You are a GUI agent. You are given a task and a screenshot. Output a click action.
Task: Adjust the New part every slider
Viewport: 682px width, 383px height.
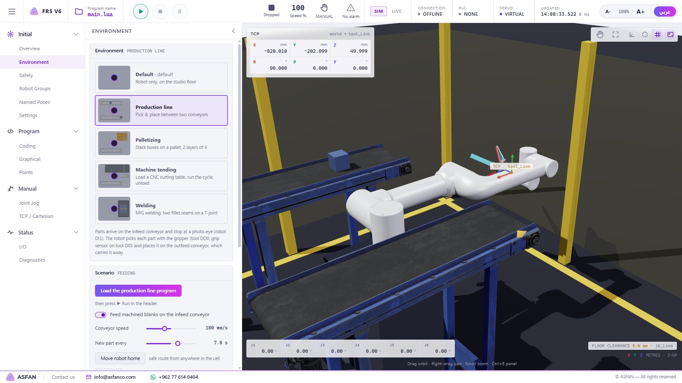click(171, 343)
